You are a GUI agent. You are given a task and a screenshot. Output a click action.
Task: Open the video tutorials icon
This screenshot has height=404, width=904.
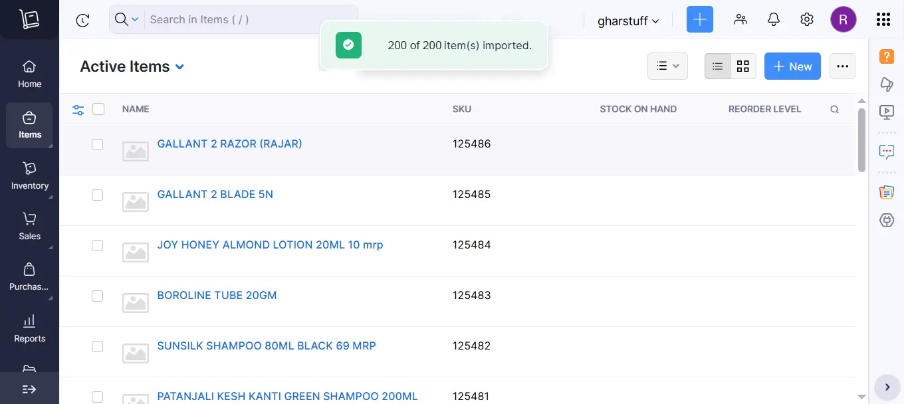click(x=887, y=112)
